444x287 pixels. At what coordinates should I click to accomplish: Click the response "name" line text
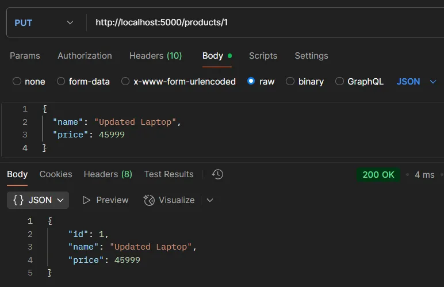(132, 247)
